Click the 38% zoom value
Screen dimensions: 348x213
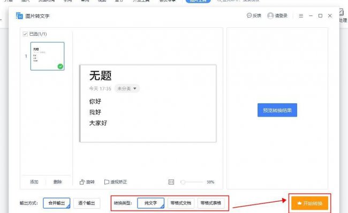coord(210,182)
